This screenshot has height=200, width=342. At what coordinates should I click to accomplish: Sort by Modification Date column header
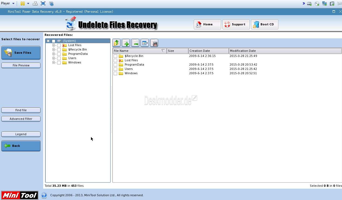(285, 51)
